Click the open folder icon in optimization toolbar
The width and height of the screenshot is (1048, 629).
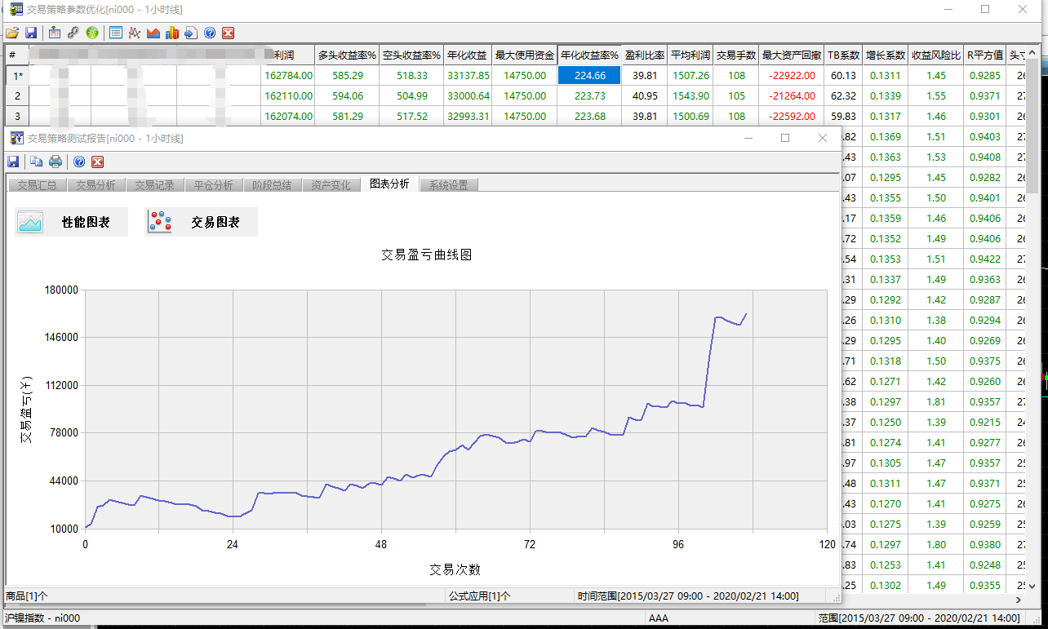pyautogui.click(x=11, y=33)
